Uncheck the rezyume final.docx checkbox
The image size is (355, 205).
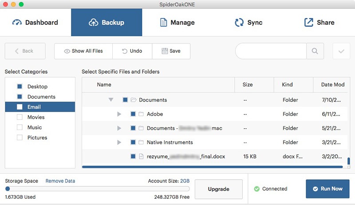pyautogui.click(x=133, y=156)
